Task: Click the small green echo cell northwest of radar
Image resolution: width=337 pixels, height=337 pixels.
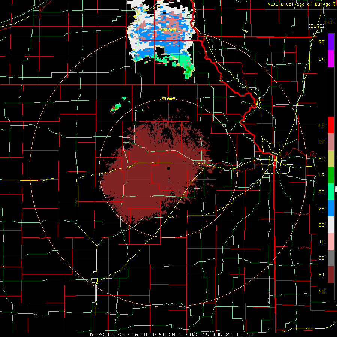Action: point(116,108)
